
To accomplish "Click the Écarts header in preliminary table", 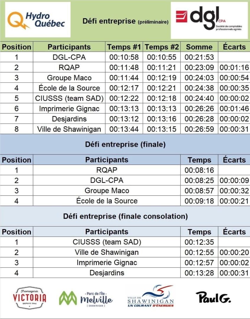I will pyautogui.click(x=234, y=47).
